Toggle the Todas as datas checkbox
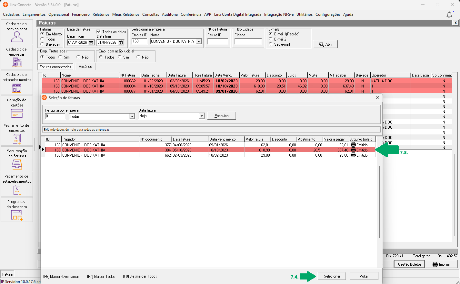 [x=99, y=32]
